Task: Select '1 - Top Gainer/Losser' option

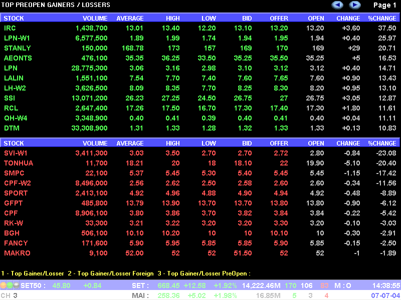Action: coord(33,273)
